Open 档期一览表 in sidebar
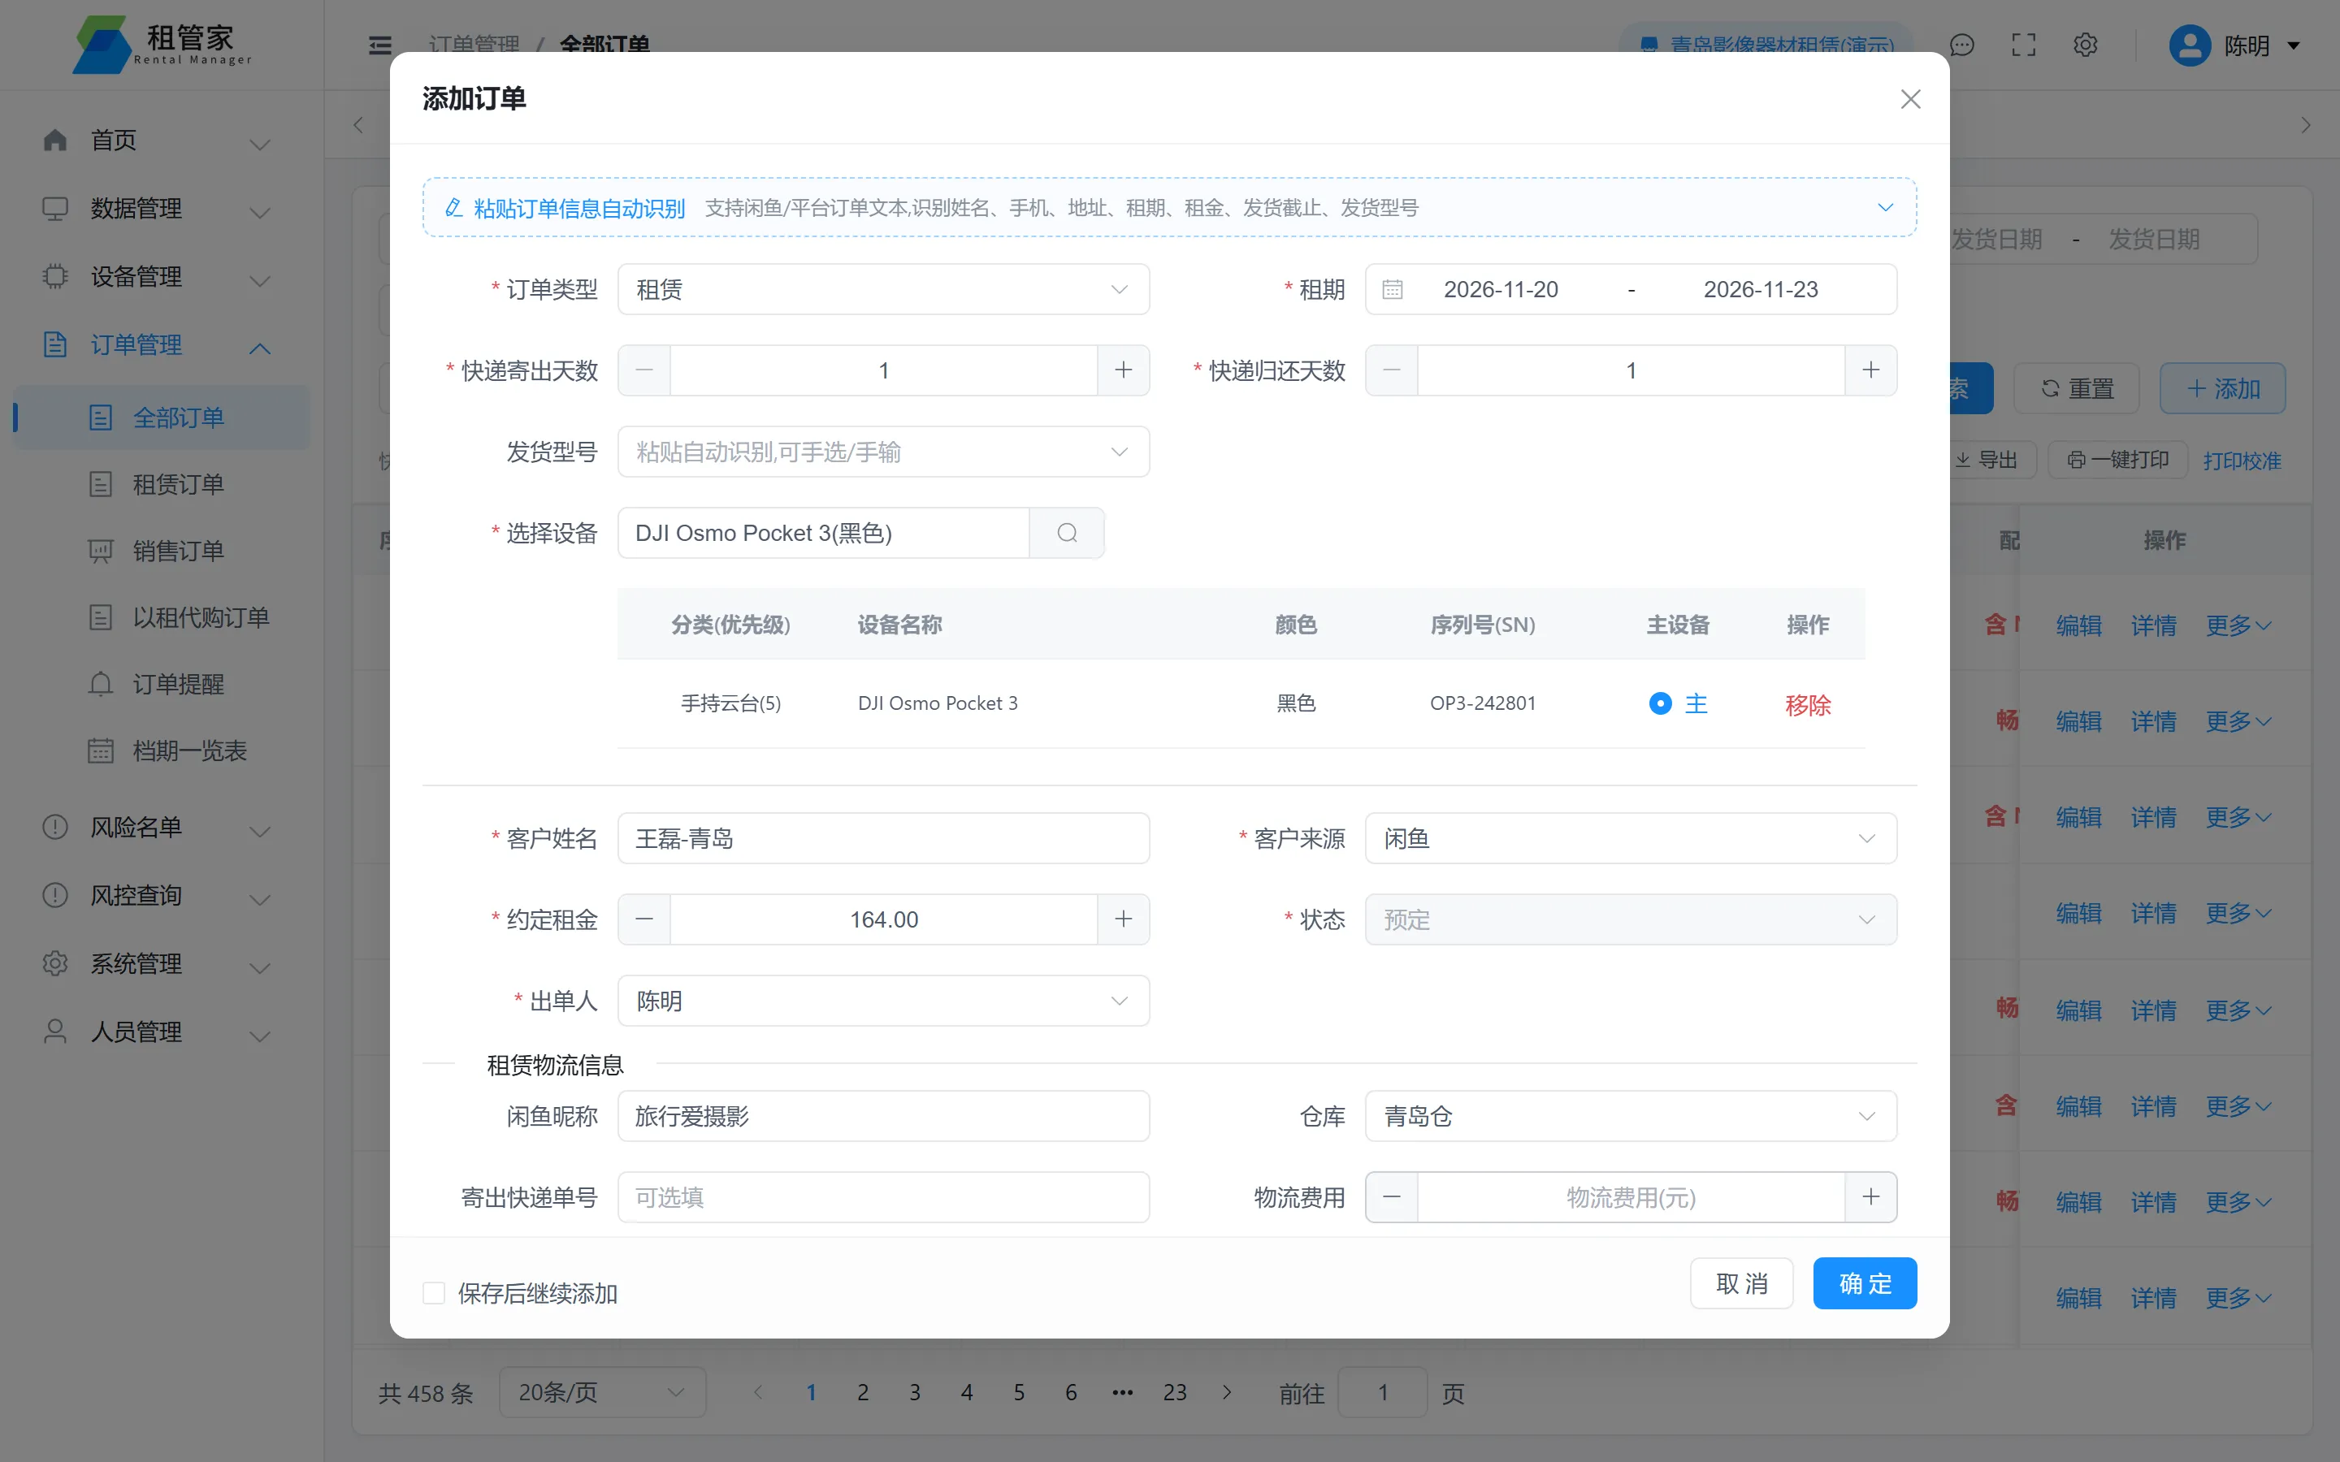 pyautogui.click(x=162, y=750)
